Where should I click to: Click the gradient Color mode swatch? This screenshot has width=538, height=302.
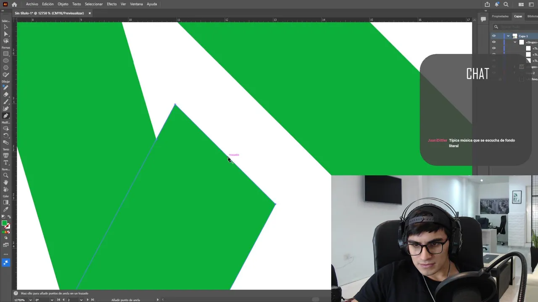tap(6, 232)
